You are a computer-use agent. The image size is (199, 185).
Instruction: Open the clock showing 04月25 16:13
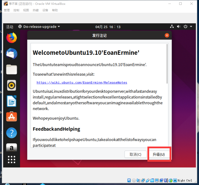point(108,27)
